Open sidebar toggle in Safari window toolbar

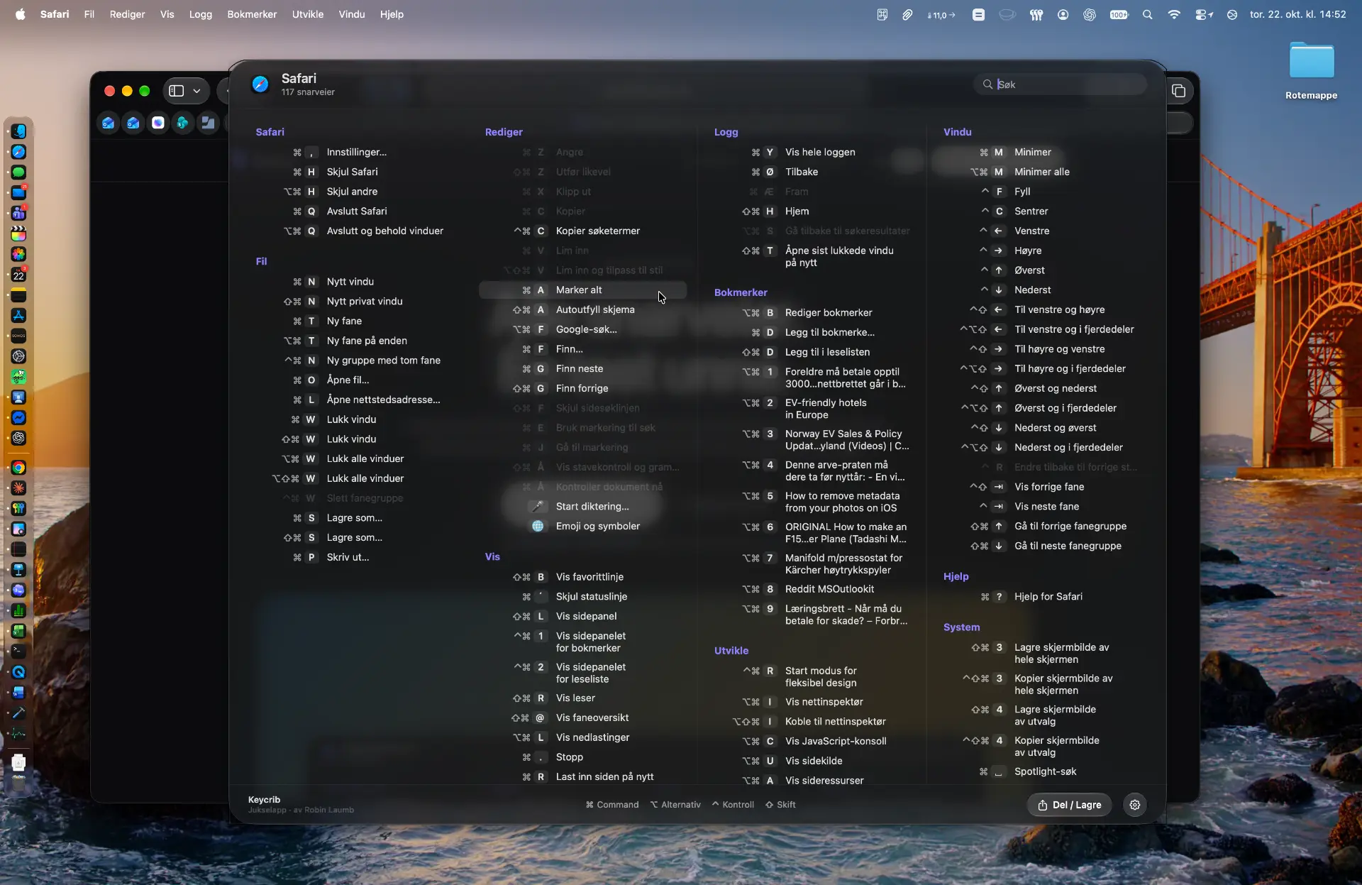(x=177, y=91)
